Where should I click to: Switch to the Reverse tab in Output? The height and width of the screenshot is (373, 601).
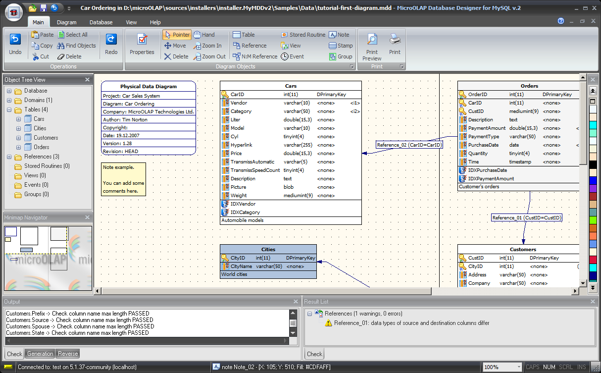[67, 354]
